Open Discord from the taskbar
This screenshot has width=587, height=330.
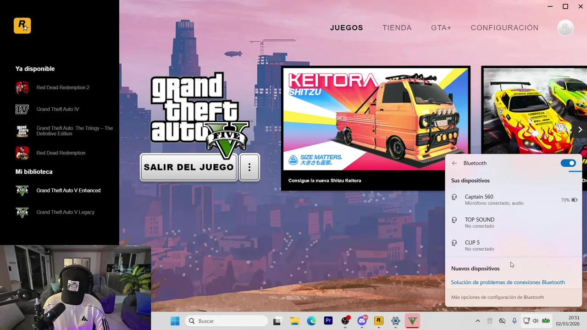[x=362, y=321]
